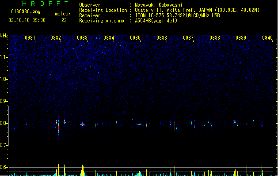Viewport: 278px width, 176px height.
Task: Click the 0.6 kHz axis label
Action: pyautogui.click(x=4, y=167)
